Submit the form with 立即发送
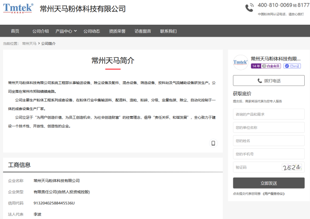The height and width of the screenshot is (219, 310). click(x=268, y=183)
